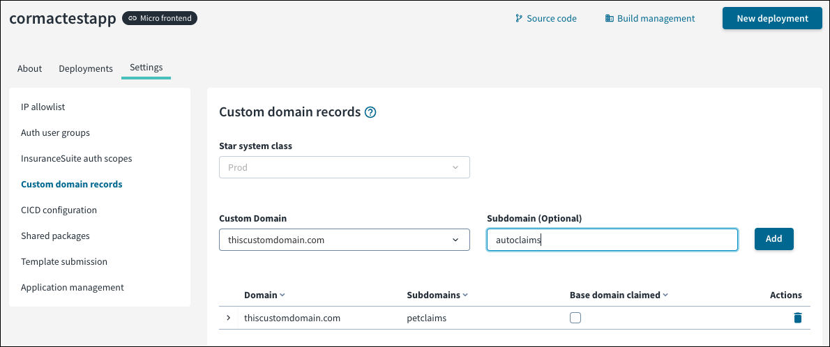Click the New deployment button
The image size is (830, 347).
pos(772,18)
